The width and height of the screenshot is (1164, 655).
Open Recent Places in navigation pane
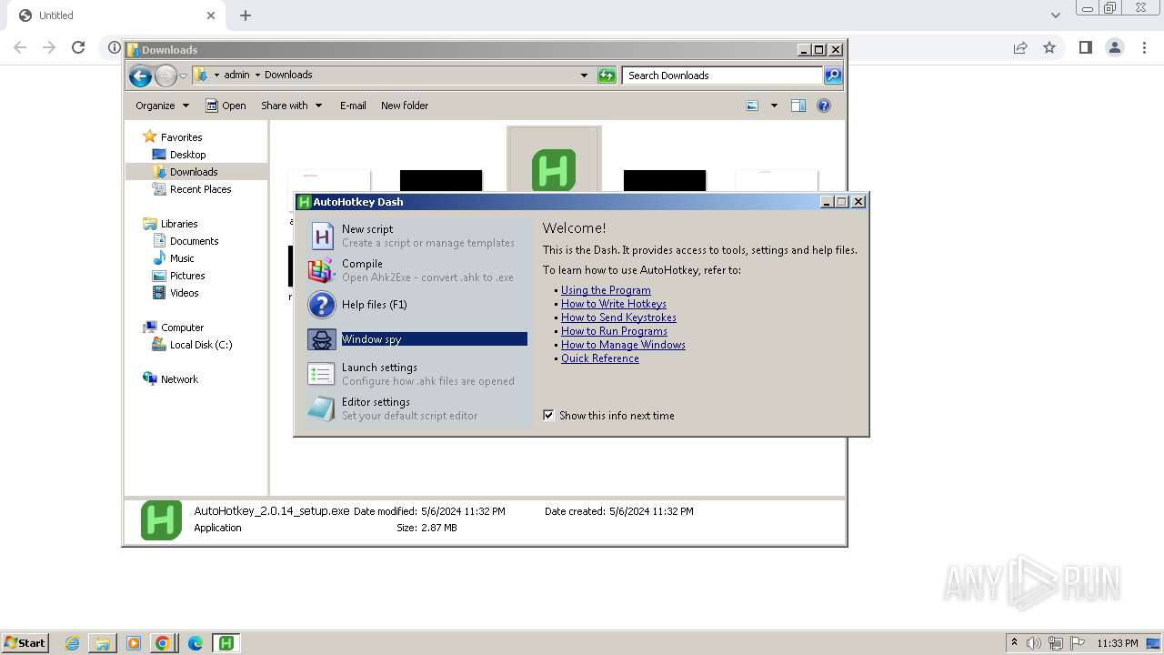click(200, 189)
